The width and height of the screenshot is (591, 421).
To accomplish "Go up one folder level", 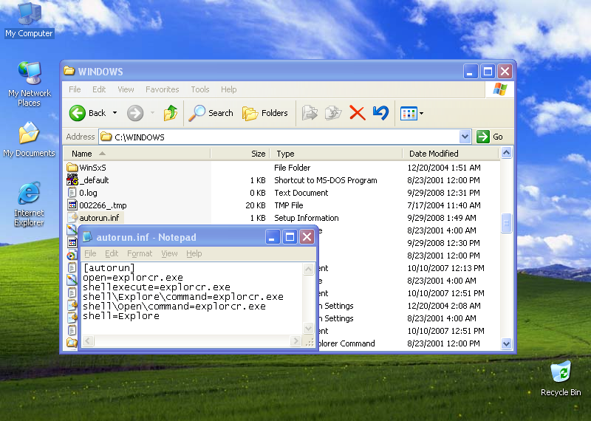I will [171, 113].
